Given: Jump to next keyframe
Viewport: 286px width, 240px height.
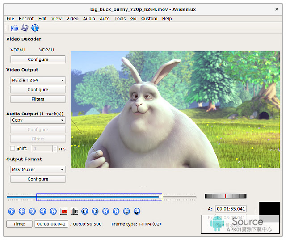Looking at the screenshot, I should click(x=54, y=211).
